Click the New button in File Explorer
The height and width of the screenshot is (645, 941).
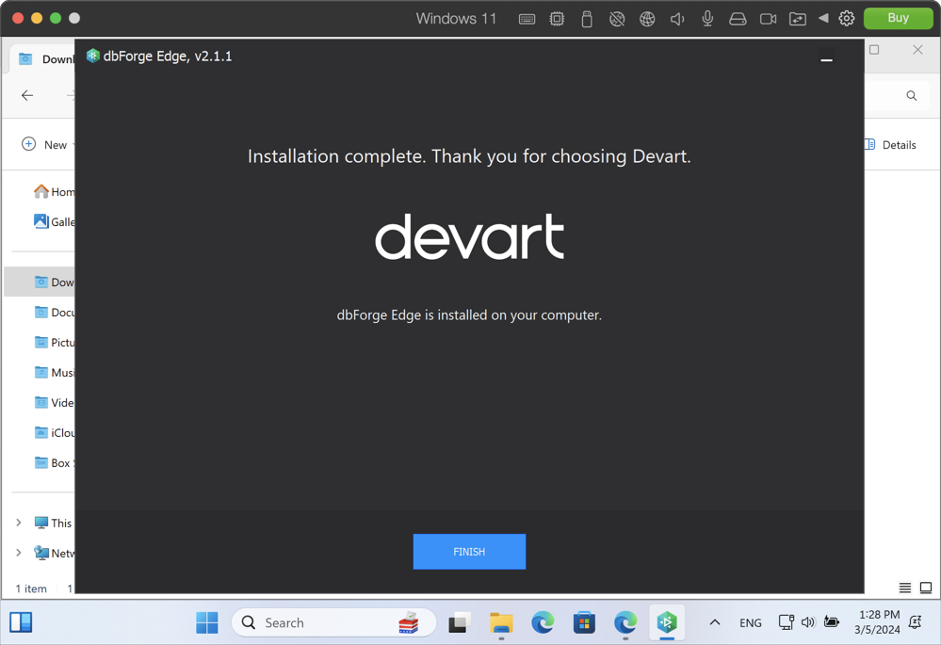tap(47, 145)
